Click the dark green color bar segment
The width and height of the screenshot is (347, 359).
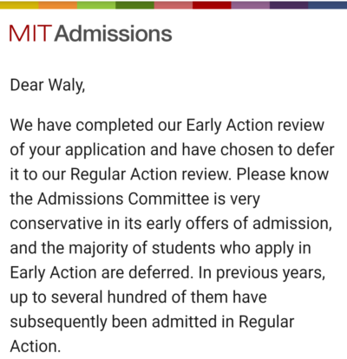pyautogui.click(x=134, y=4)
